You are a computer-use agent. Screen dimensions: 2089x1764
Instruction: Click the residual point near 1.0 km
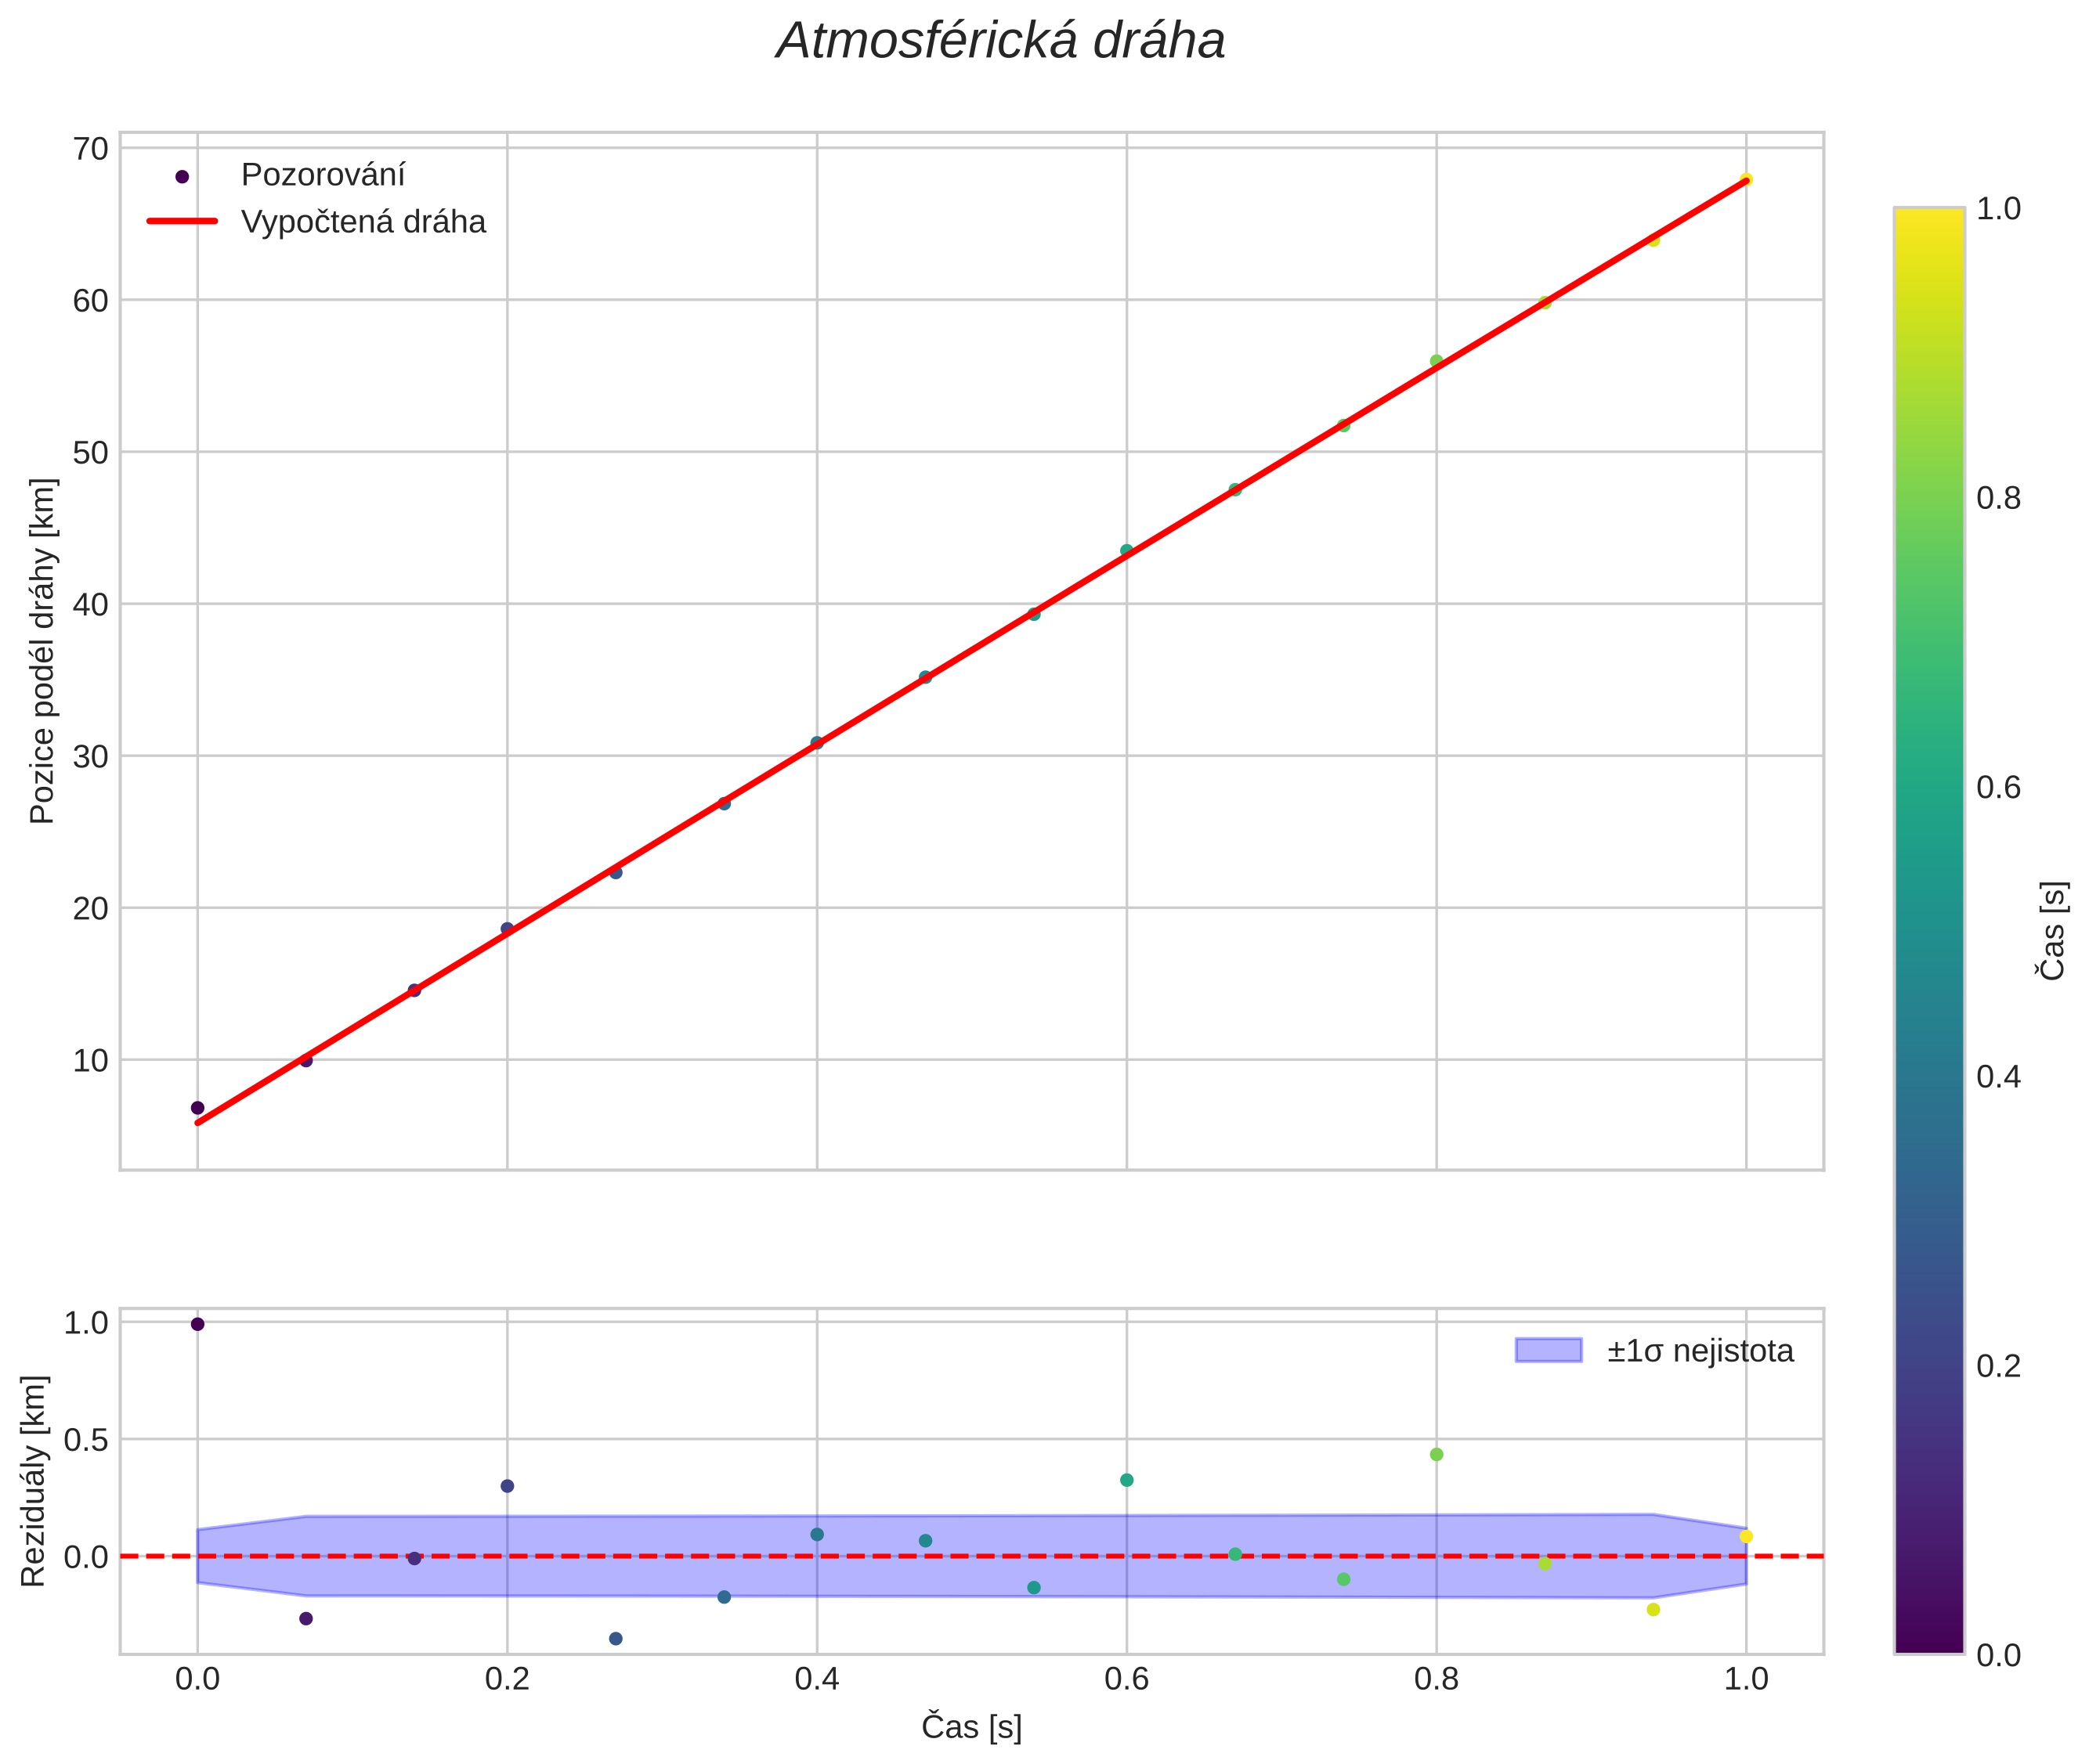pos(197,1324)
